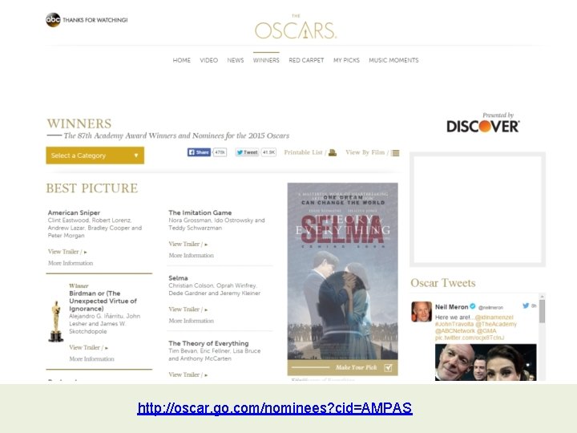Screen dimensions: 577x433
Task: Click the empty ad box under Discover
Action: (478, 209)
